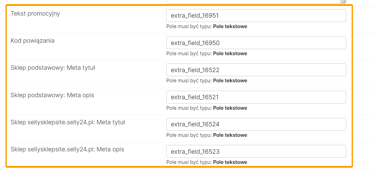Viewport: 375px width, 171px height.
Task: Click the "Sklep sellysklepsite.selly24.pl: Meta tytuł" label
Action: point(68,123)
